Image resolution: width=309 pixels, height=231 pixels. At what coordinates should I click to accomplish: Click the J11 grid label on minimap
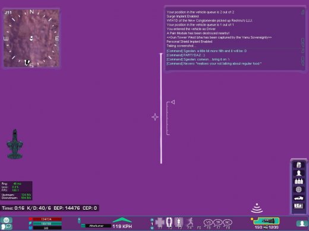(x=8, y=12)
